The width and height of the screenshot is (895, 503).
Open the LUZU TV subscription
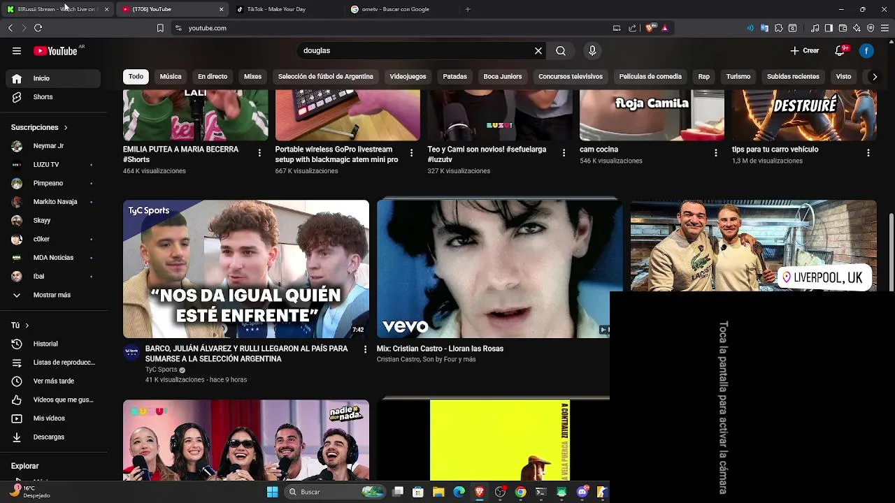(x=53, y=165)
